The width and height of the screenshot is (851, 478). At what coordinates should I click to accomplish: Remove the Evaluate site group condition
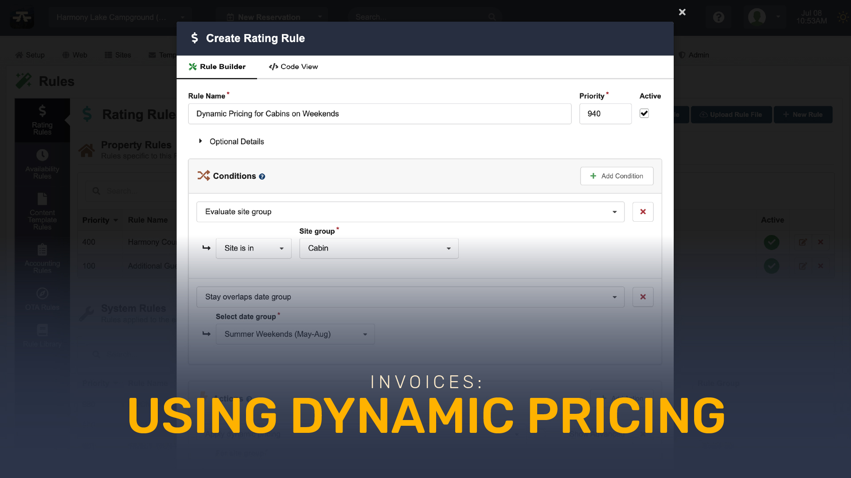(x=643, y=212)
